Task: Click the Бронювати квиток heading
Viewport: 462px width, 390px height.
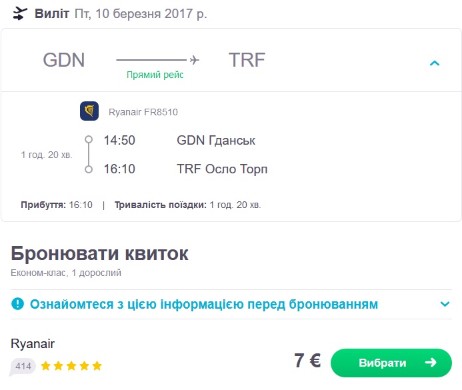Action: coord(100,254)
